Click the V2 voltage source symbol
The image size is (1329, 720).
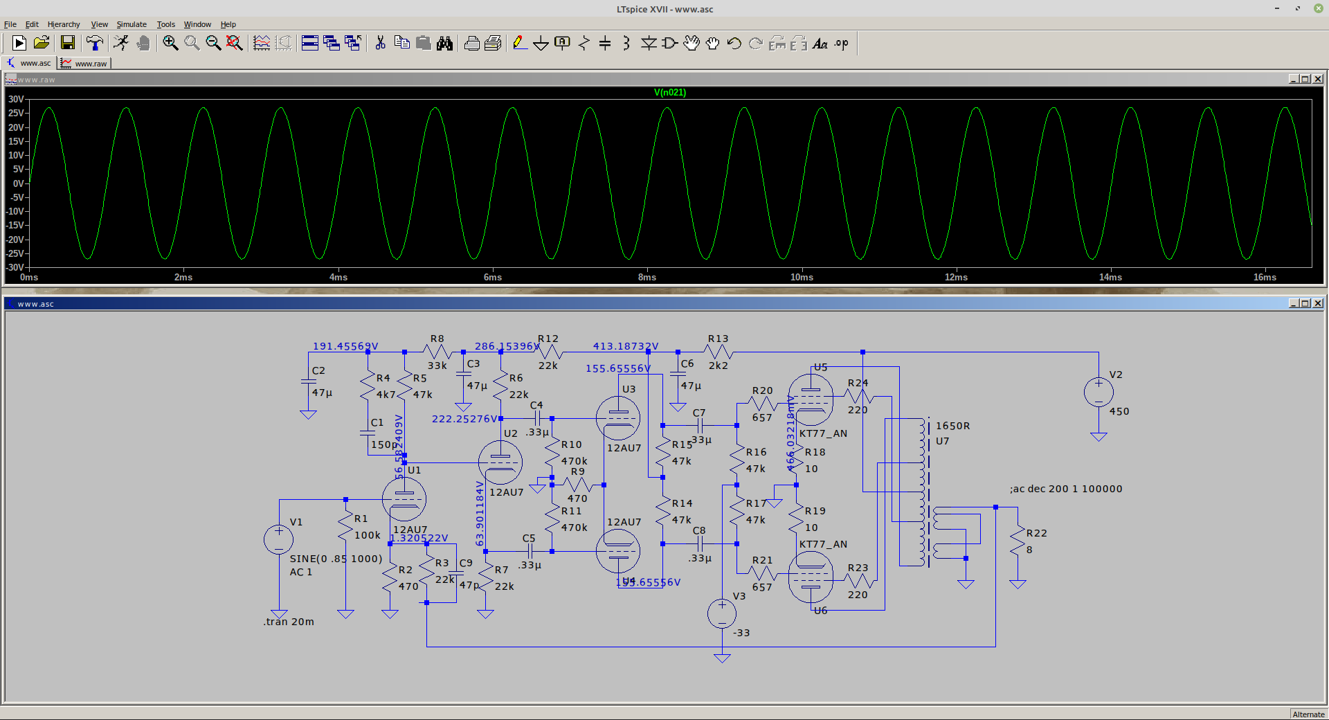click(1099, 393)
